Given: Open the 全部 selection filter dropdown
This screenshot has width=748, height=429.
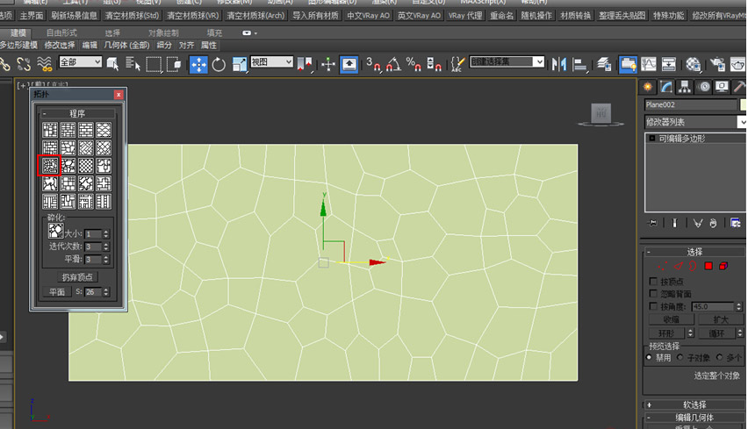Looking at the screenshot, I should click(x=80, y=62).
